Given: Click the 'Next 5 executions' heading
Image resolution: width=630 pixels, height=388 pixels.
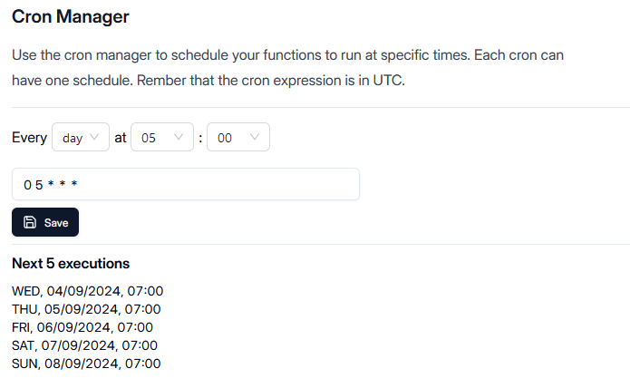Looking at the screenshot, I should point(71,264).
